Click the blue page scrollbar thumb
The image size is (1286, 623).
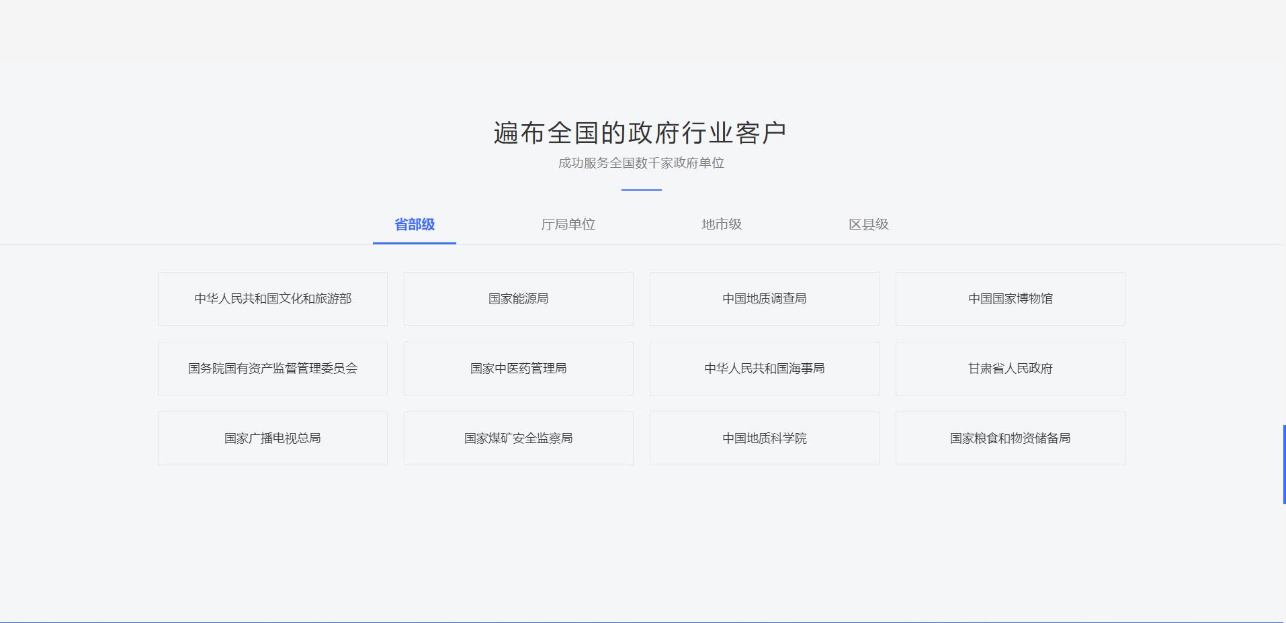tap(1284, 465)
